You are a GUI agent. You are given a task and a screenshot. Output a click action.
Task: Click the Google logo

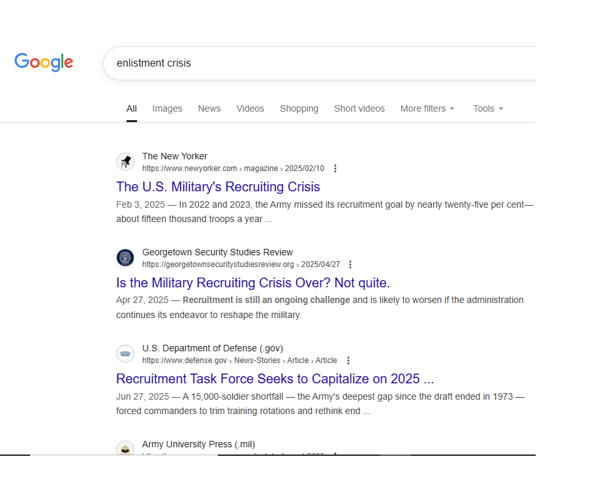pyautogui.click(x=44, y=63)
